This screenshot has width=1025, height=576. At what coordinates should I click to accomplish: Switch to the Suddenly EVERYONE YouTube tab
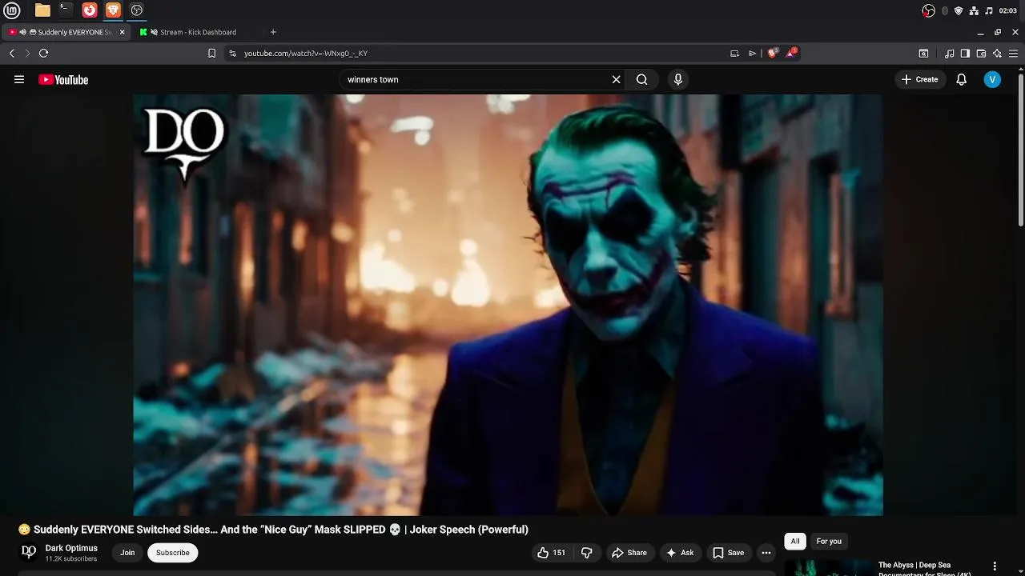[66, 32]
